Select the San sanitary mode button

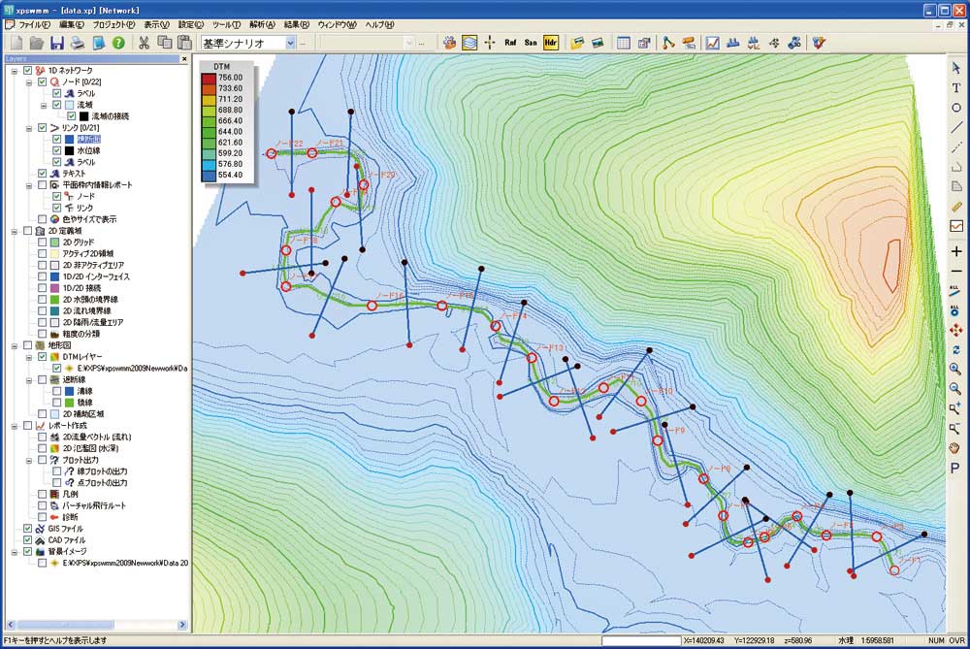(531, 43)
